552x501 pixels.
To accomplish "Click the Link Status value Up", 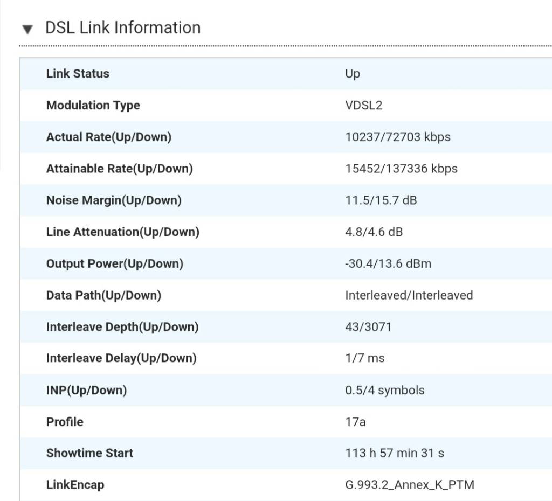I will [x=353, y=74].
